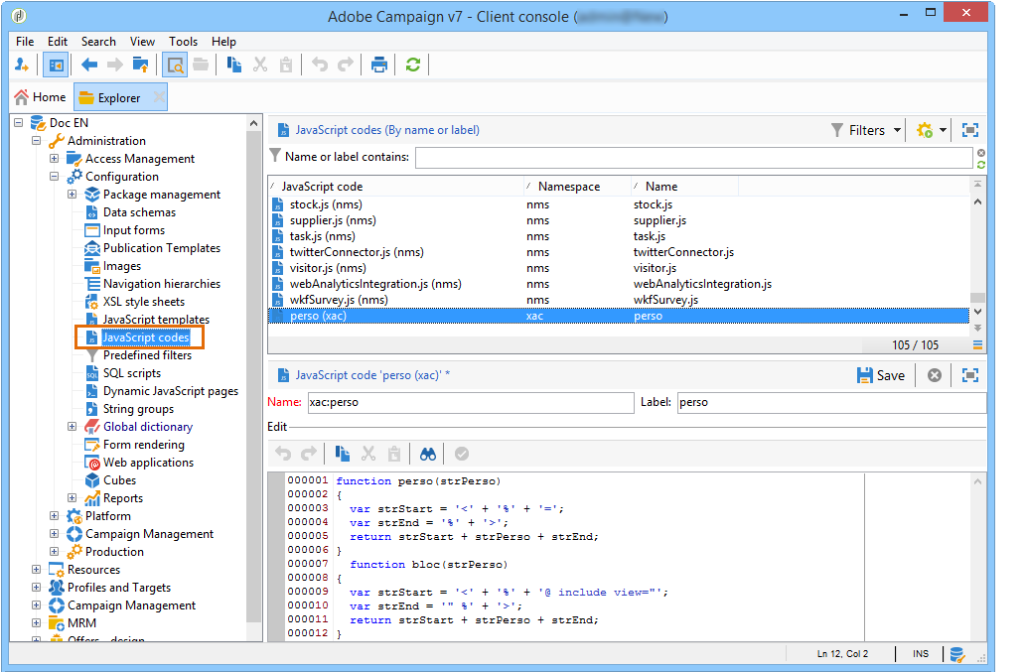Image resolution: width=1025 pixels, height=672 pixels.
Task: Select the Predefined filters tree item
Action: tap(147, 355)
